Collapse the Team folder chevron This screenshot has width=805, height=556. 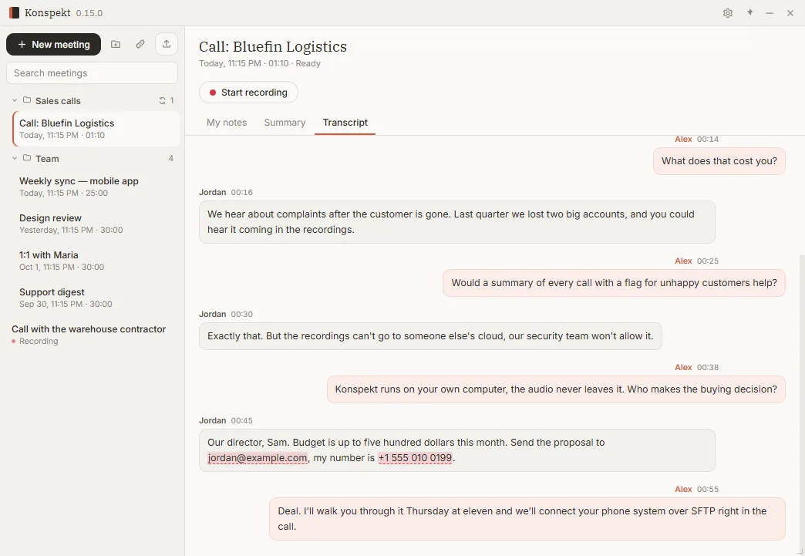[x=15, y=159]
